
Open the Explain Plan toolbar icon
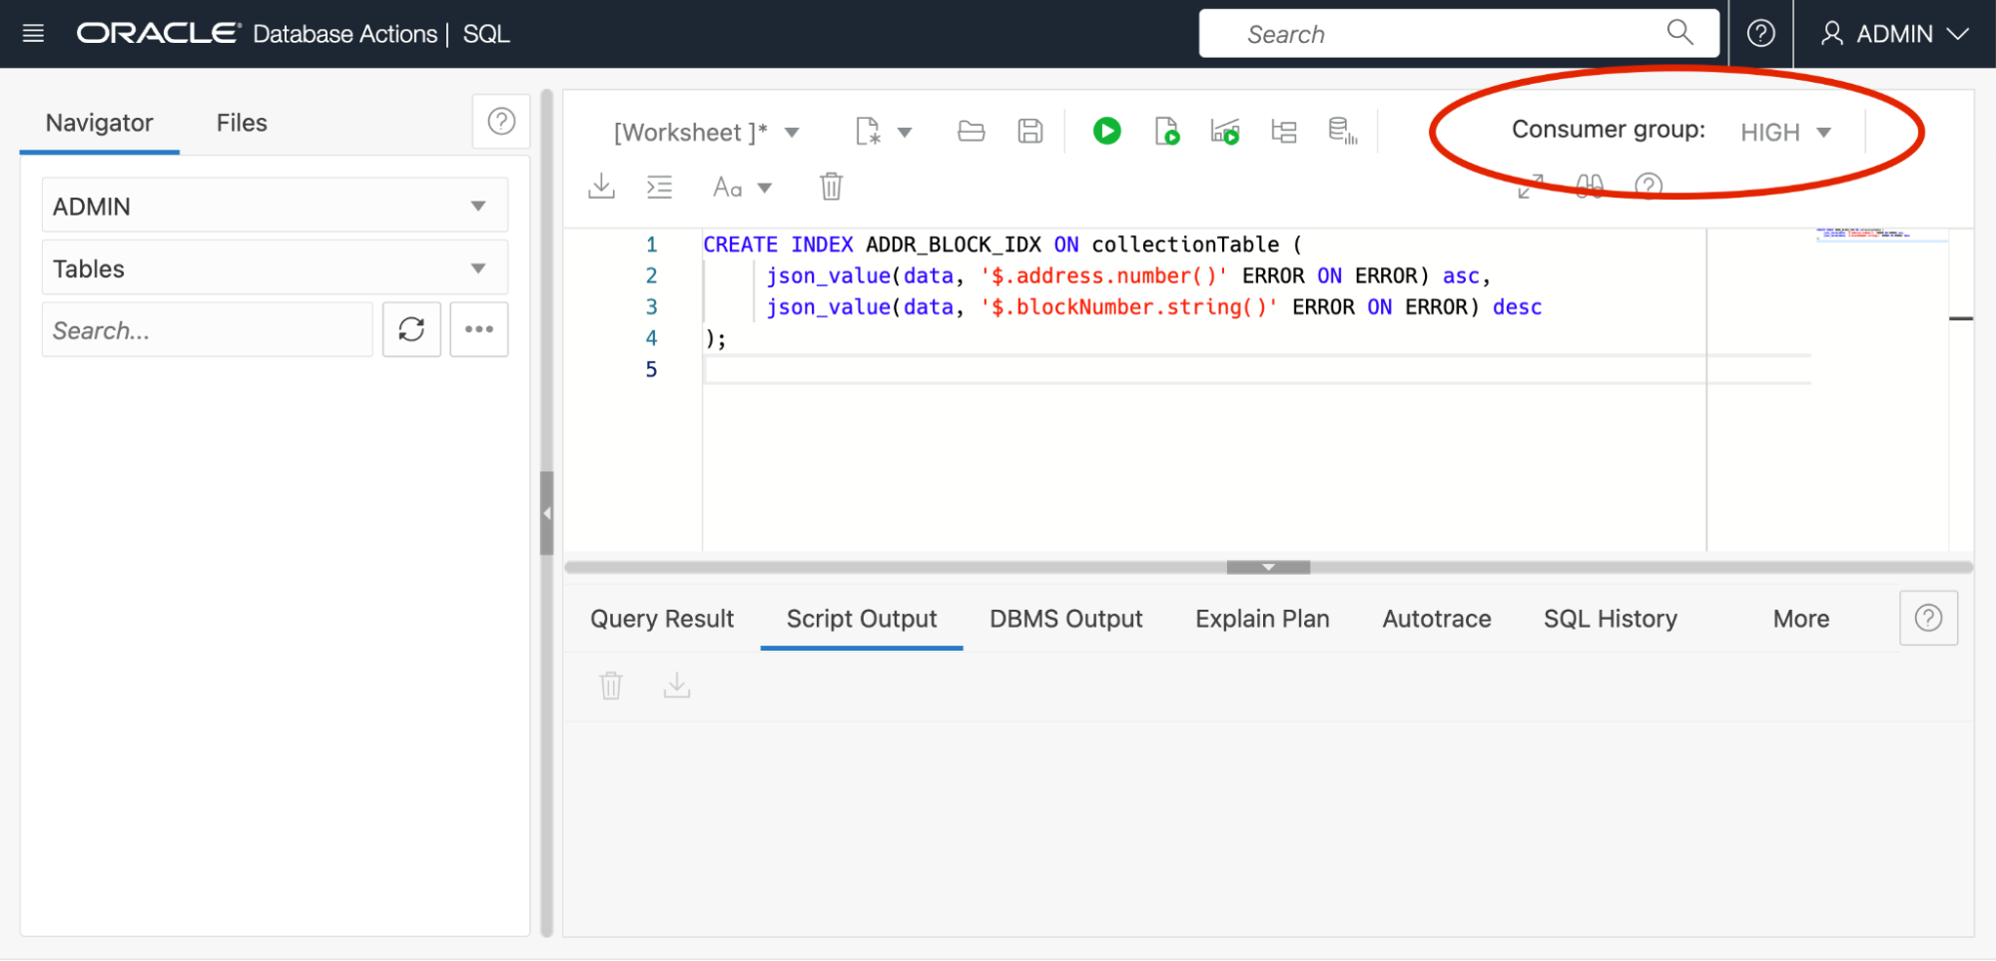[1283, 132]
